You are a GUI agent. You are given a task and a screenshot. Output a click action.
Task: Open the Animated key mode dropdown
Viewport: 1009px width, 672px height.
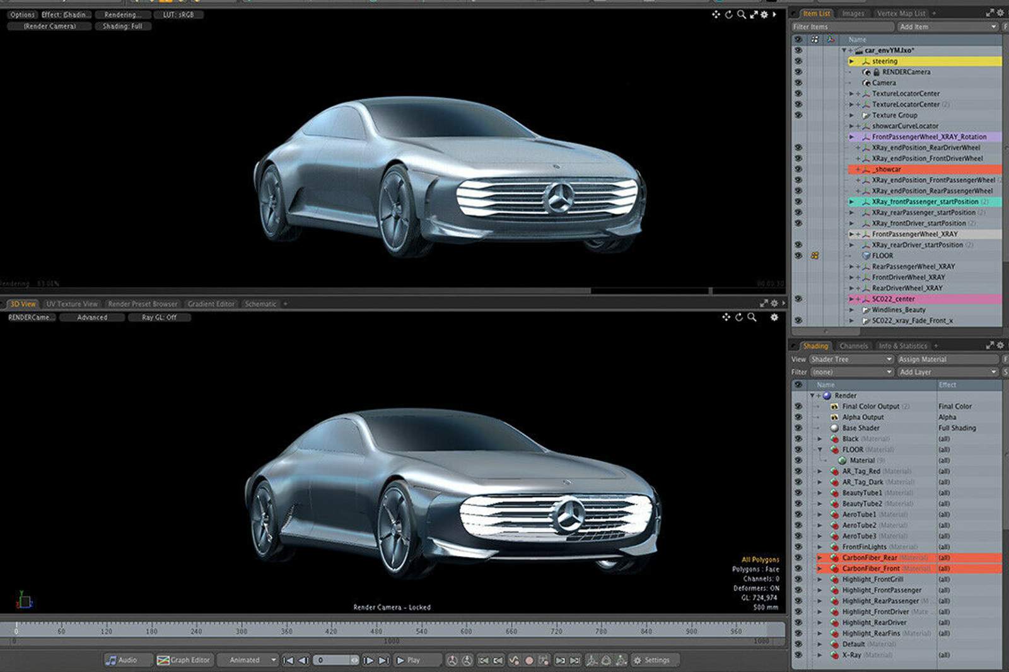(248, 660)
